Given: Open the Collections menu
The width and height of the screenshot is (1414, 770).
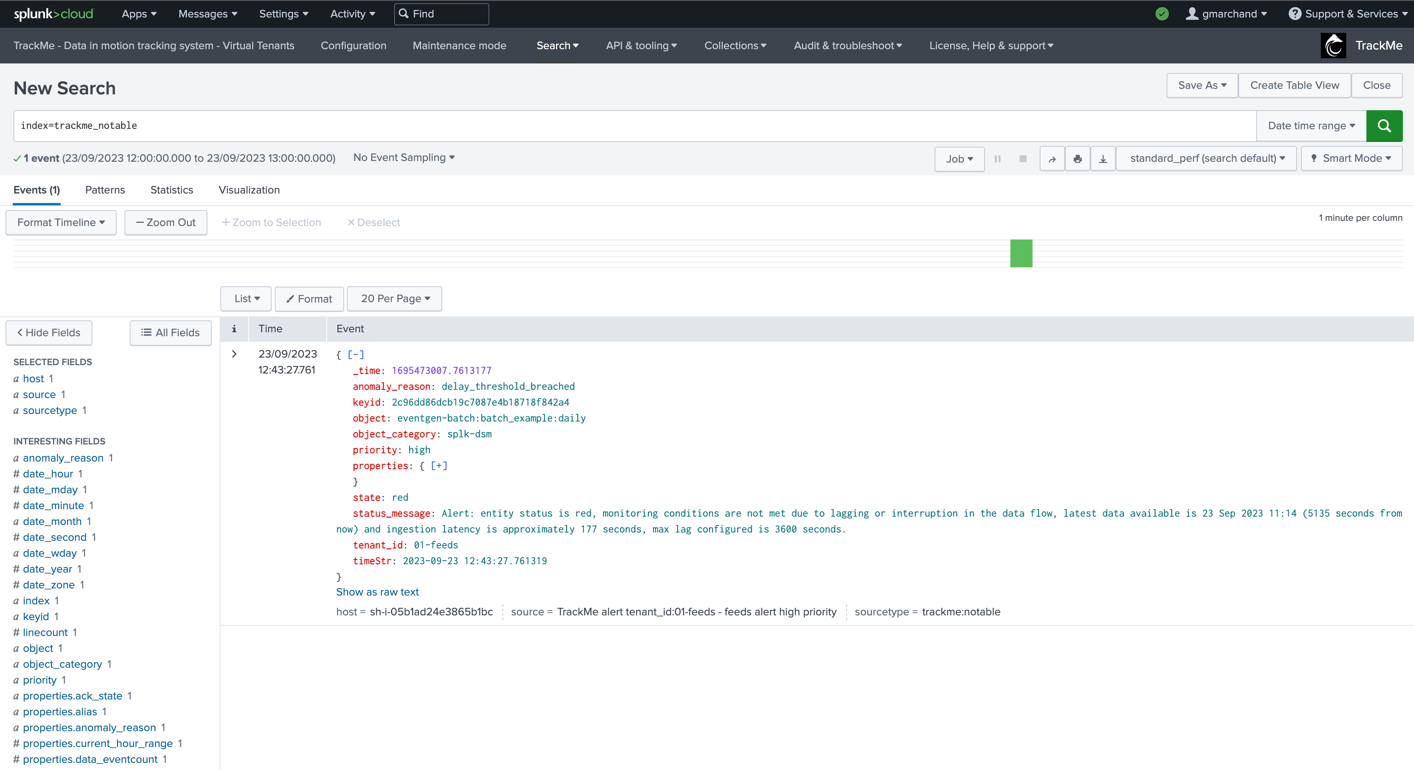Looking at the screenshot, I should 735,46.
